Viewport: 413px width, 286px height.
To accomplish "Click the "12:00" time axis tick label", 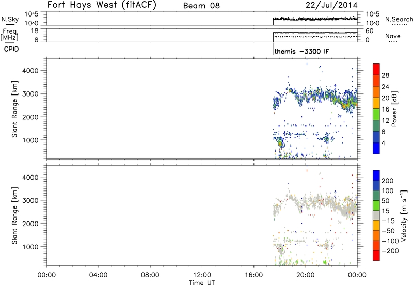I will (202, 275).
